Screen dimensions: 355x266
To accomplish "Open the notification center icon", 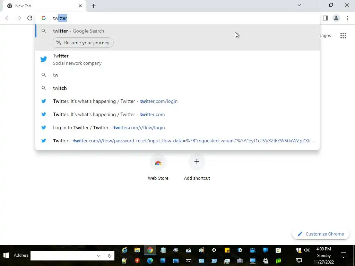I will coord(344,255).
